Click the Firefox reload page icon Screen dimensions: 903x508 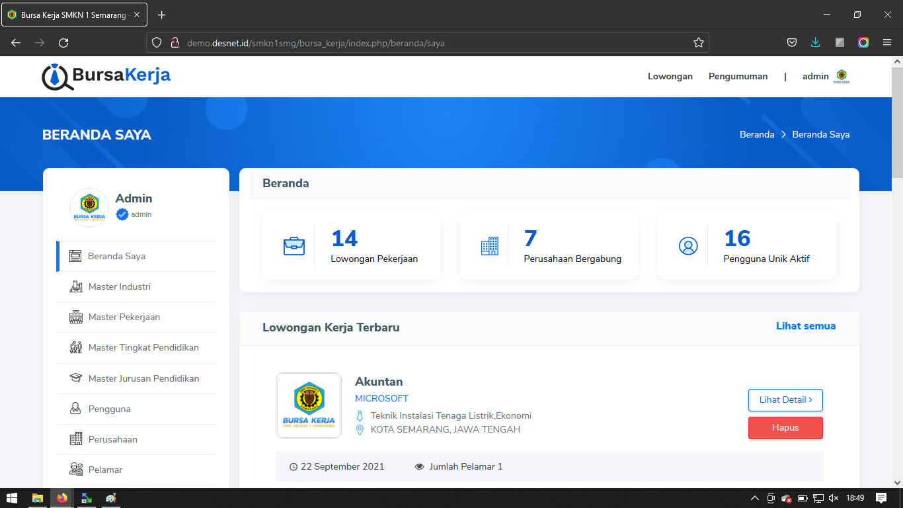click(x=63, y=43)
